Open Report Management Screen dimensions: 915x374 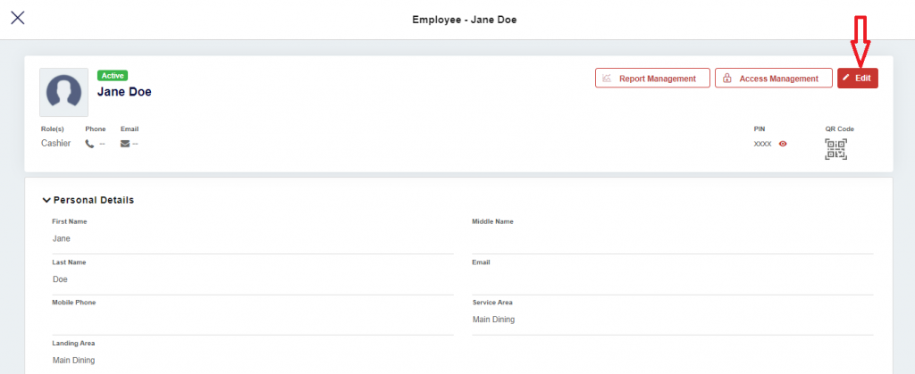(652, 78)
